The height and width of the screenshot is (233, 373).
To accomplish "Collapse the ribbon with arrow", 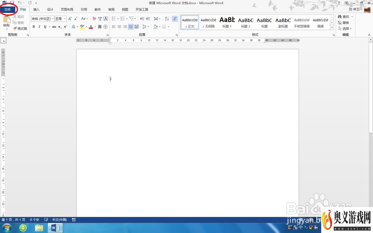I will (369, 35).
